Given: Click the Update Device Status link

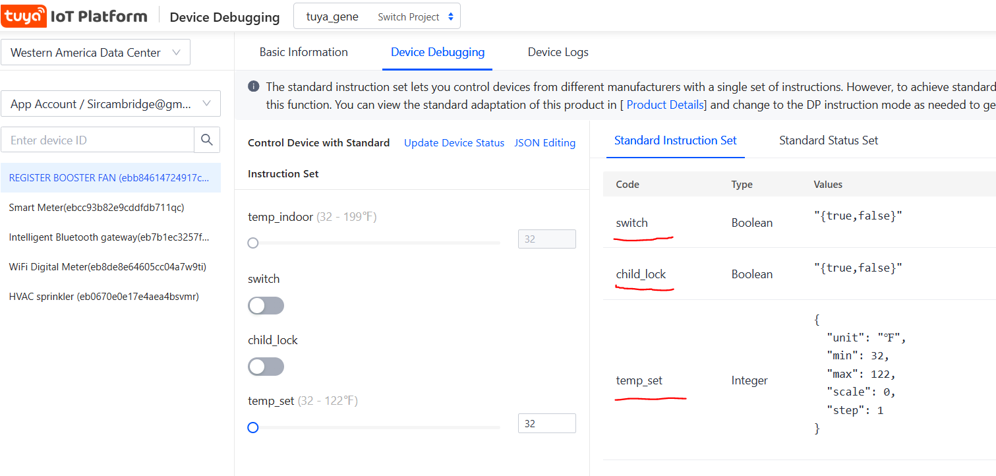Looking at the screenshot, I should click(x=454, y=143).
